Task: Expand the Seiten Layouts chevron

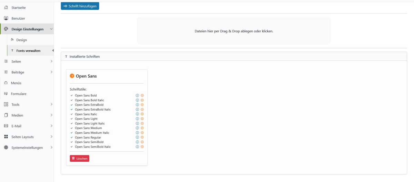Action: 51,136
